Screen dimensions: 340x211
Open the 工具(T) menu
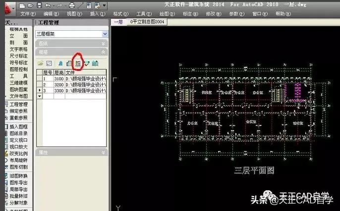[144, 14]
